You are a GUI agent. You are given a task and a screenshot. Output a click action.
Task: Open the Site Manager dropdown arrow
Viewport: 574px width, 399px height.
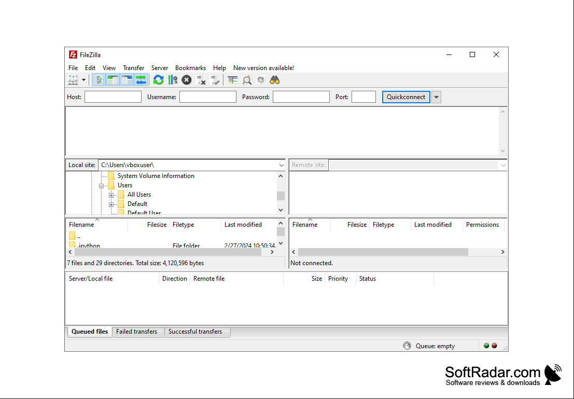[x=84, y=80]
